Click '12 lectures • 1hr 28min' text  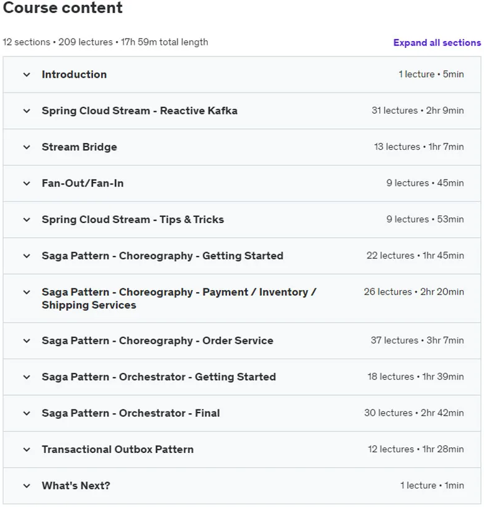pos(416,449)
